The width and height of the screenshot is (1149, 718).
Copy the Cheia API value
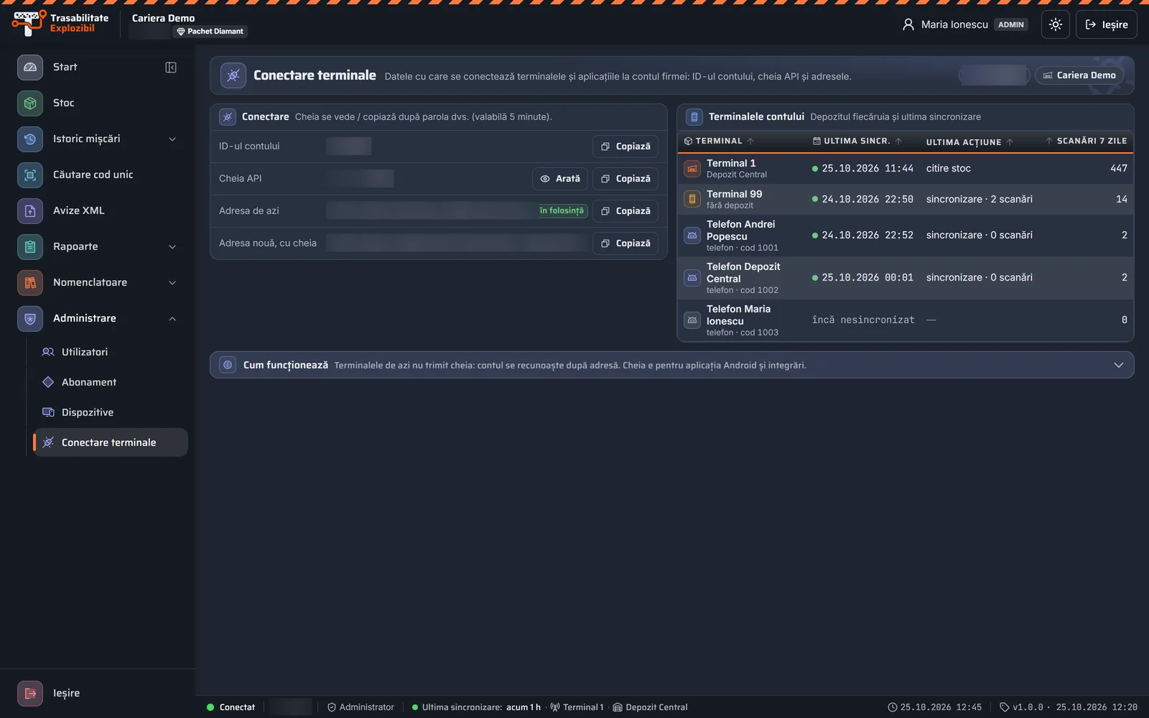pos(625,179)
